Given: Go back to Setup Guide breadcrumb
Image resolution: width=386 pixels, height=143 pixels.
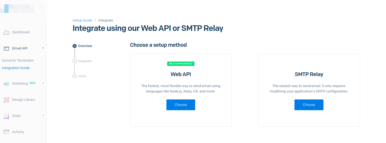Looking at the screenshot, I should (x=82, y=20).
